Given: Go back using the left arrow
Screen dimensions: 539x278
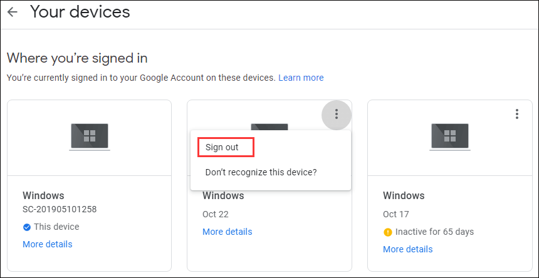Looking at the screenshot, I should click(x=13, y=12).
